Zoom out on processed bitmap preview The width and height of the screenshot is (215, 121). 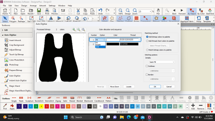point(79,30)
